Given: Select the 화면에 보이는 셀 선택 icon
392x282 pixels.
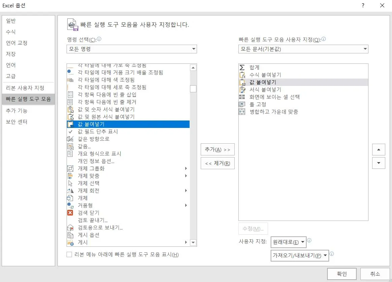Looking at the screenshot, I should tap(241, 97).
